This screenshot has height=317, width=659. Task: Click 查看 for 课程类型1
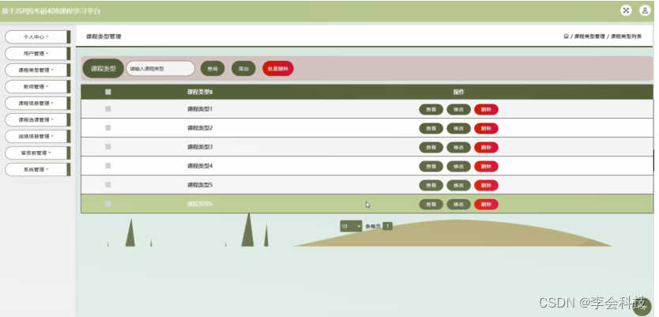pos(431,109)
